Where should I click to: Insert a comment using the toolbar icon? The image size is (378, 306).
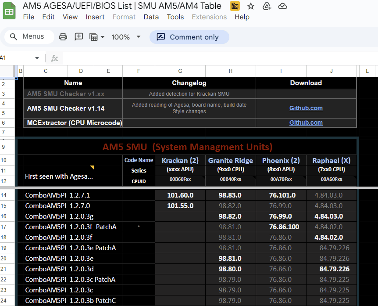(78, 37)
